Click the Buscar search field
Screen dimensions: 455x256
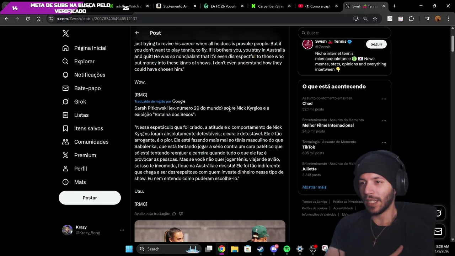(344, 33)
